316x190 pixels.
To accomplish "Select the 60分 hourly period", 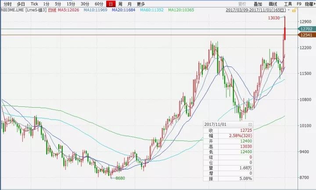I will (x=99, y=4).
